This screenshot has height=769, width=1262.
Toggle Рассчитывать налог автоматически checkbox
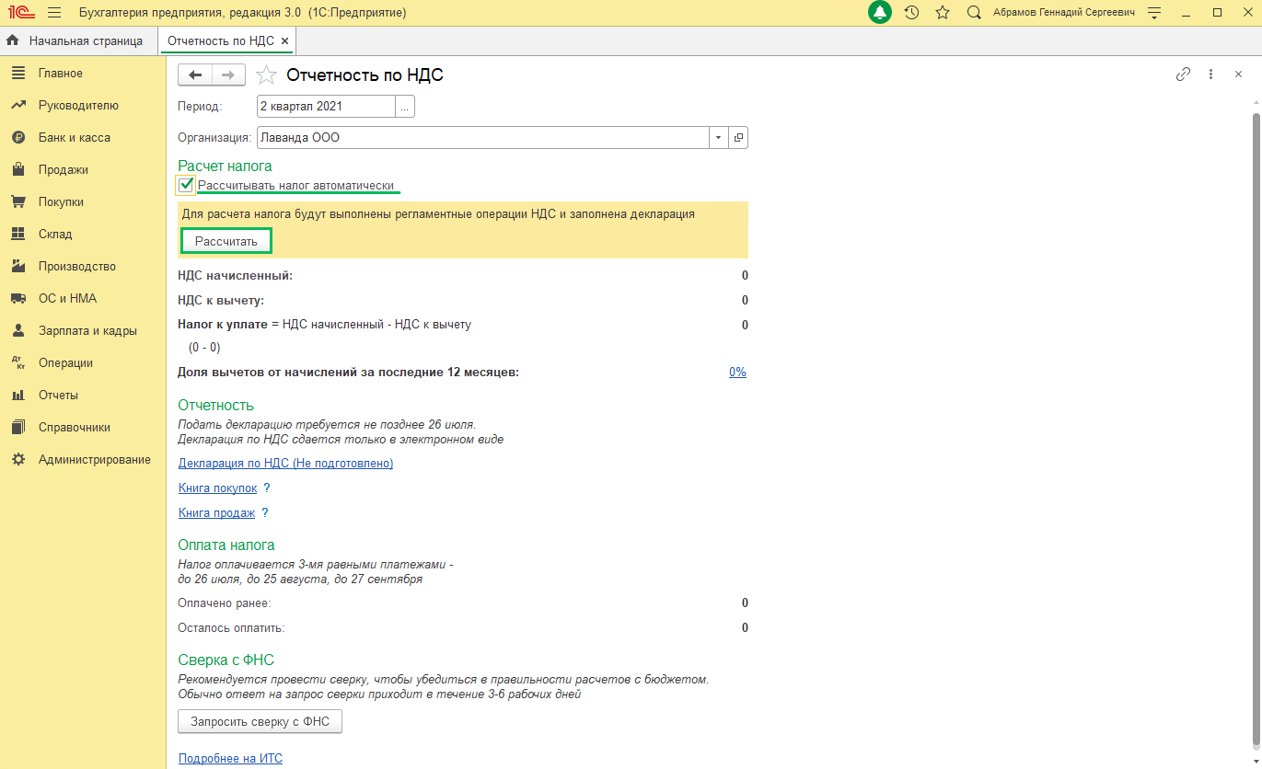186,186
